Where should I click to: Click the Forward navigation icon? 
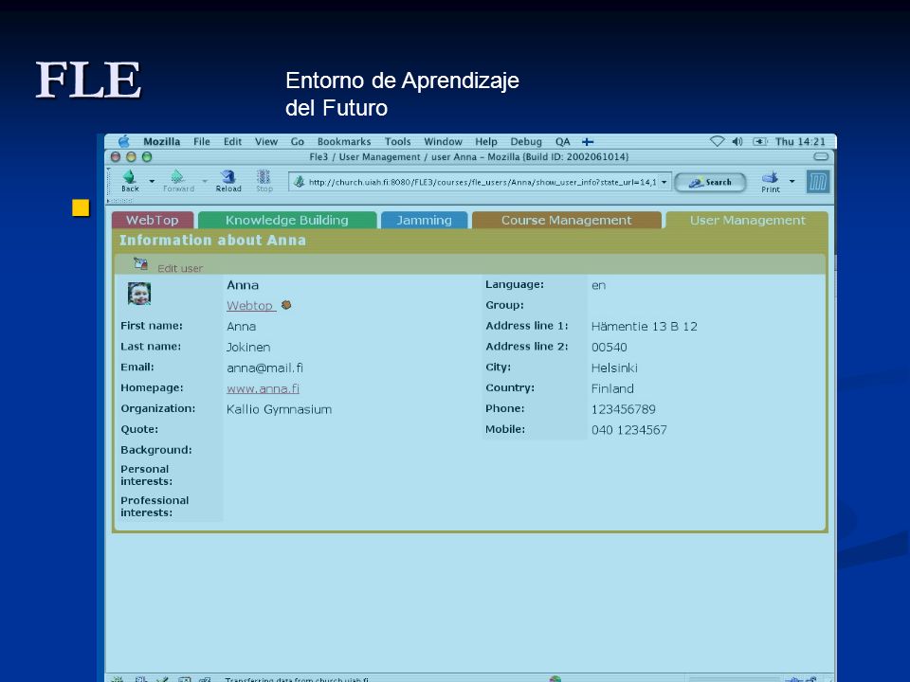(x=177, y=177)
